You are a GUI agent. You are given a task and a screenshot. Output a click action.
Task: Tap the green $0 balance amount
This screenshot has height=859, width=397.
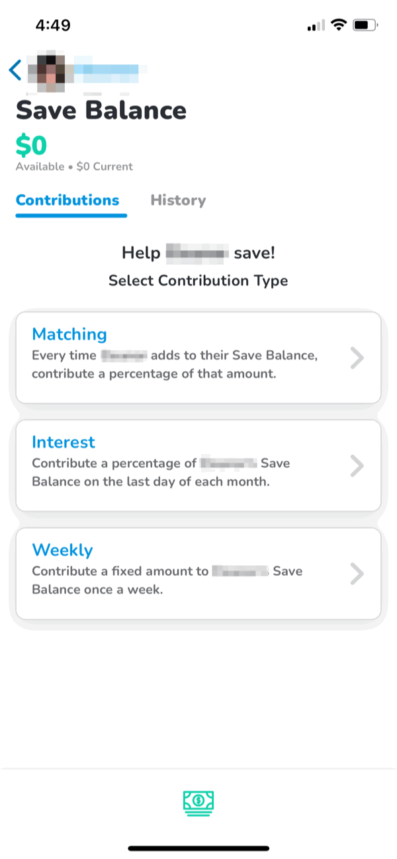tap(31, 146)
